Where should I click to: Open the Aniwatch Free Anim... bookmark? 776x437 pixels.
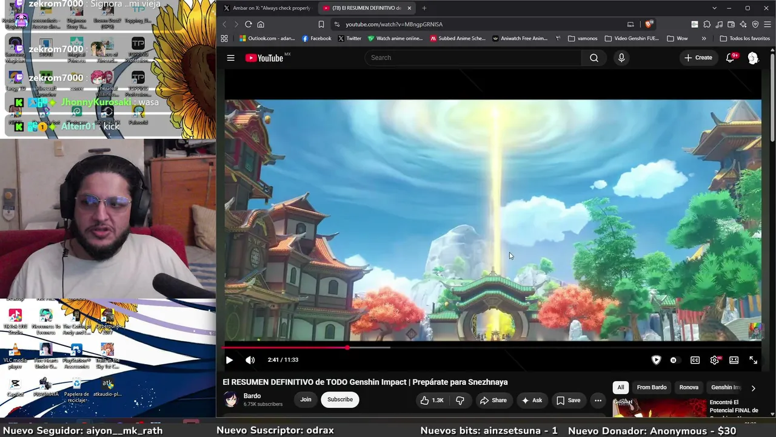pyautogui.click(x=520, y=38)
